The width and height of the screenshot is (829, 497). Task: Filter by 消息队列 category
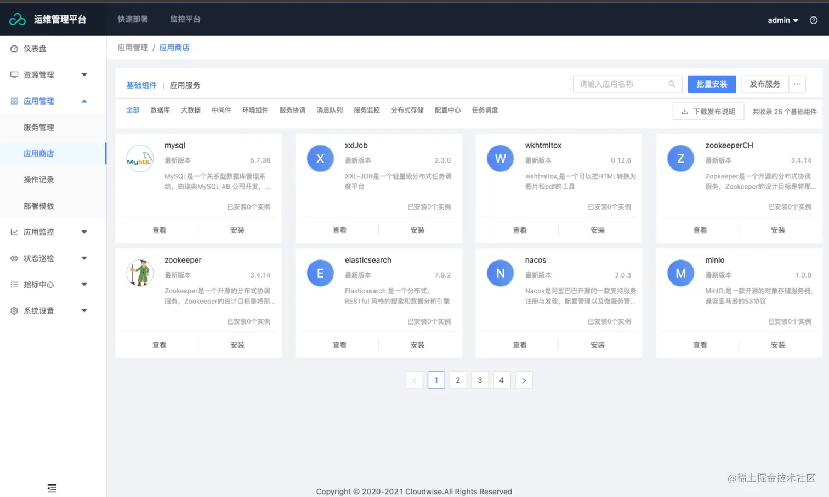coord(330,111)
